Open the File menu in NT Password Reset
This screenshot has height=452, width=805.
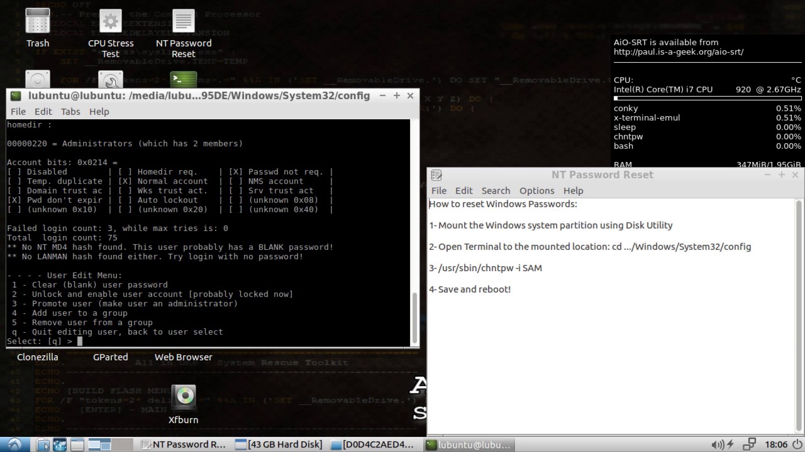pyautogui.click(x=439, y=191)
